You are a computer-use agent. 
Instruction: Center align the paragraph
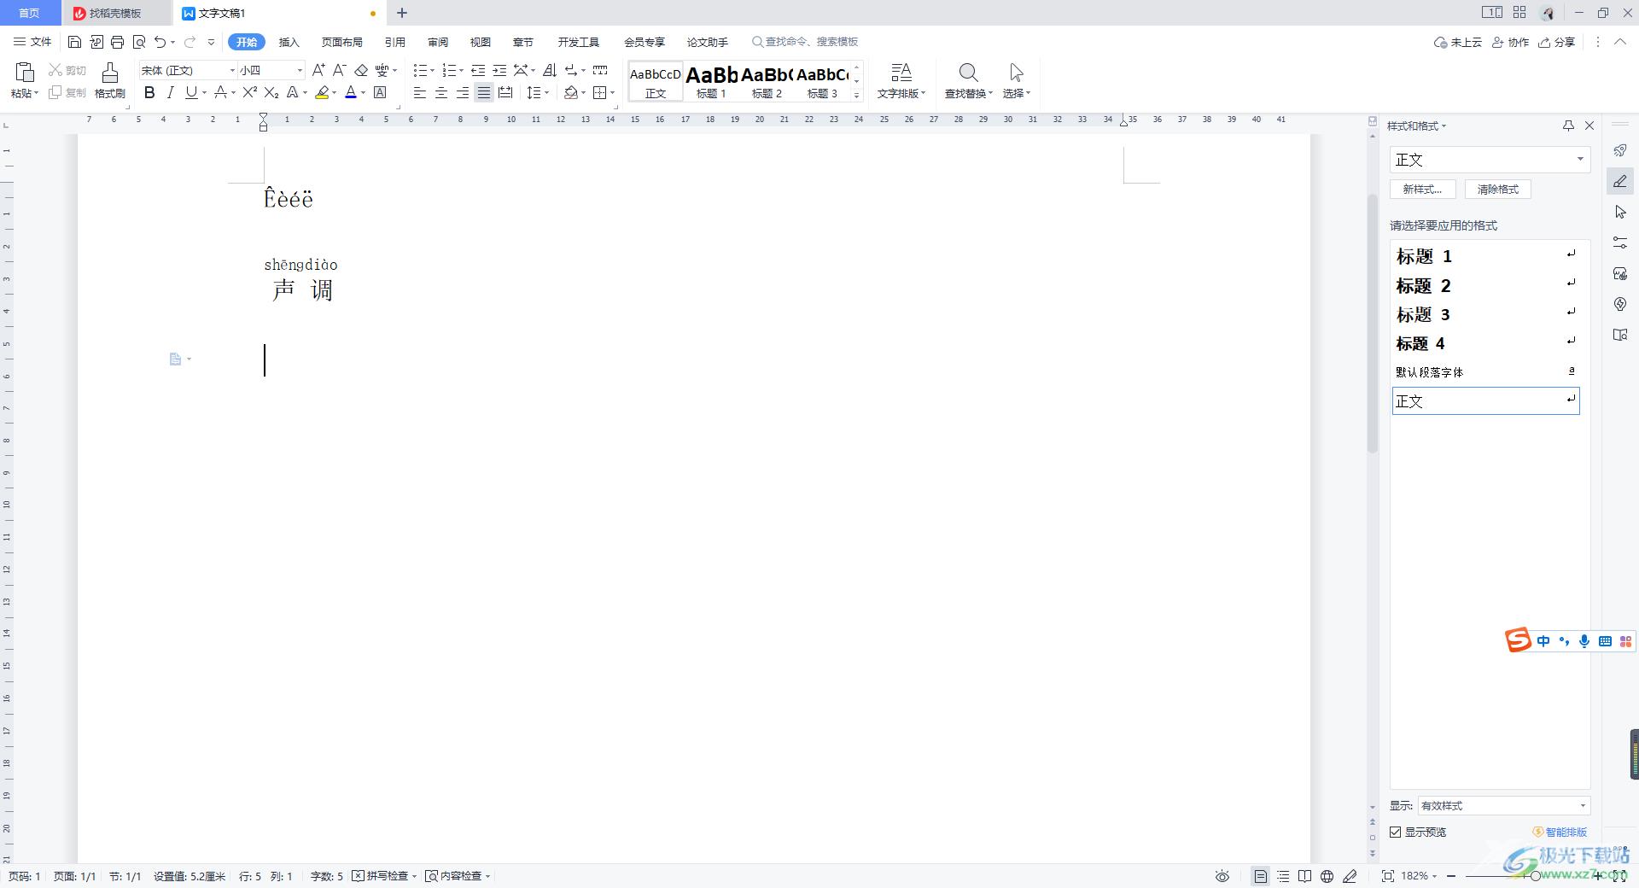(x=440, y=92)
